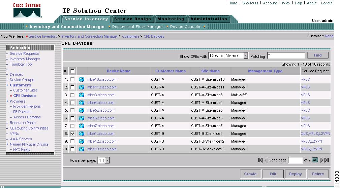
Task: Check the box for mlce10.cisco.com
Action: click(73, 79)
